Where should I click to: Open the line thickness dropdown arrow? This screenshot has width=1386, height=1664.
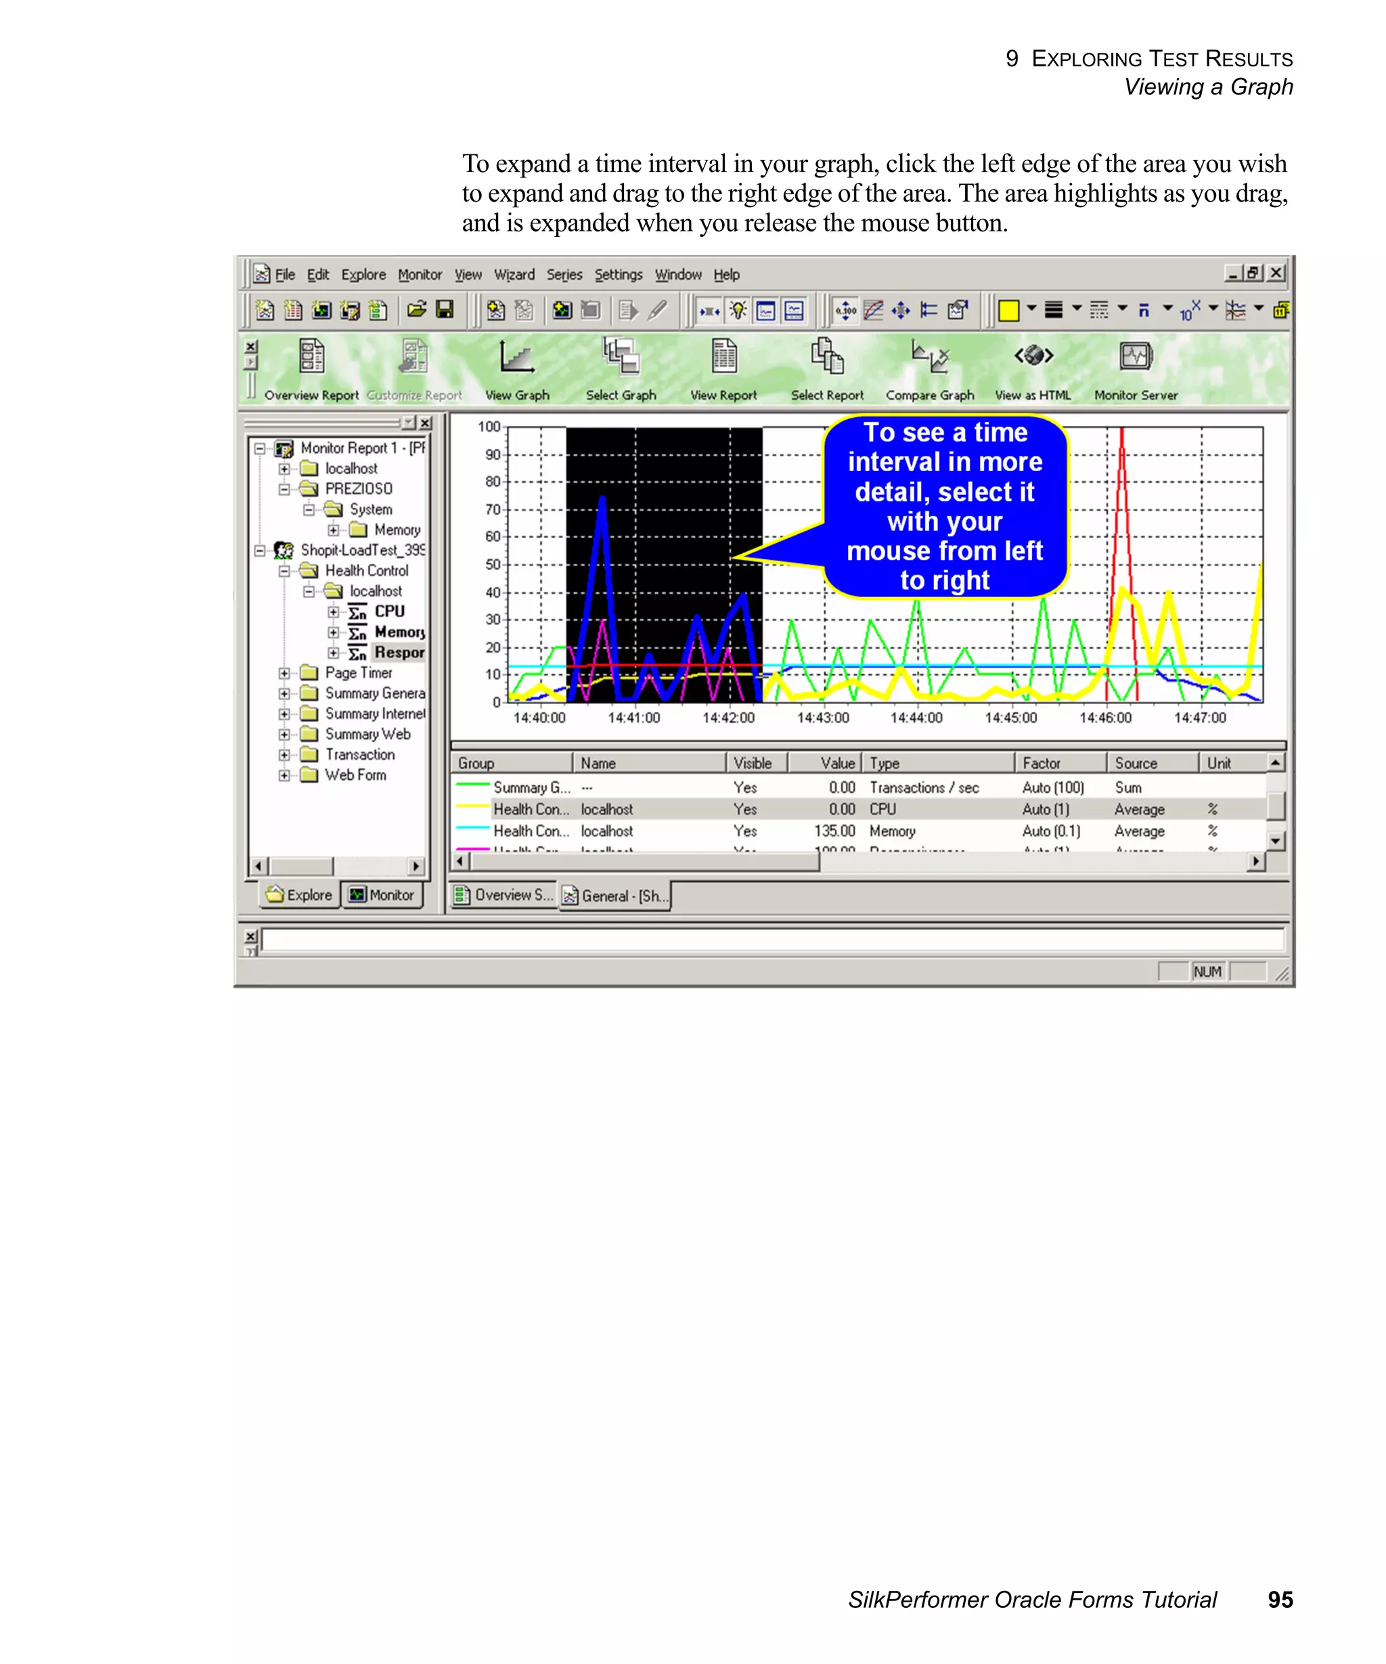pos(1076,309)
